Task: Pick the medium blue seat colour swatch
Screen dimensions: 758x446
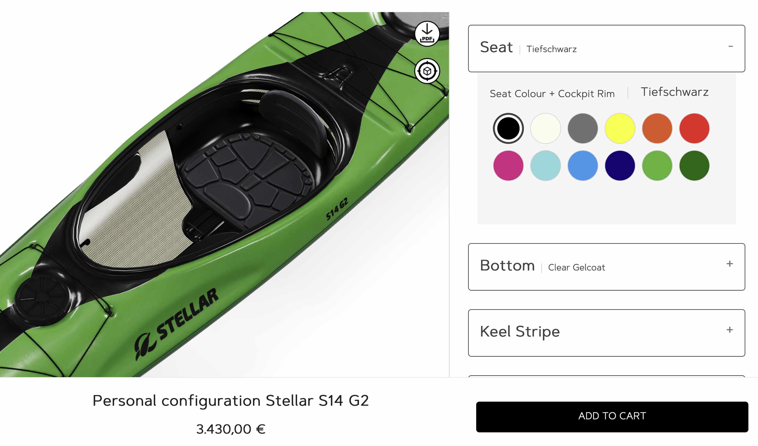Action: click(583, 166)
